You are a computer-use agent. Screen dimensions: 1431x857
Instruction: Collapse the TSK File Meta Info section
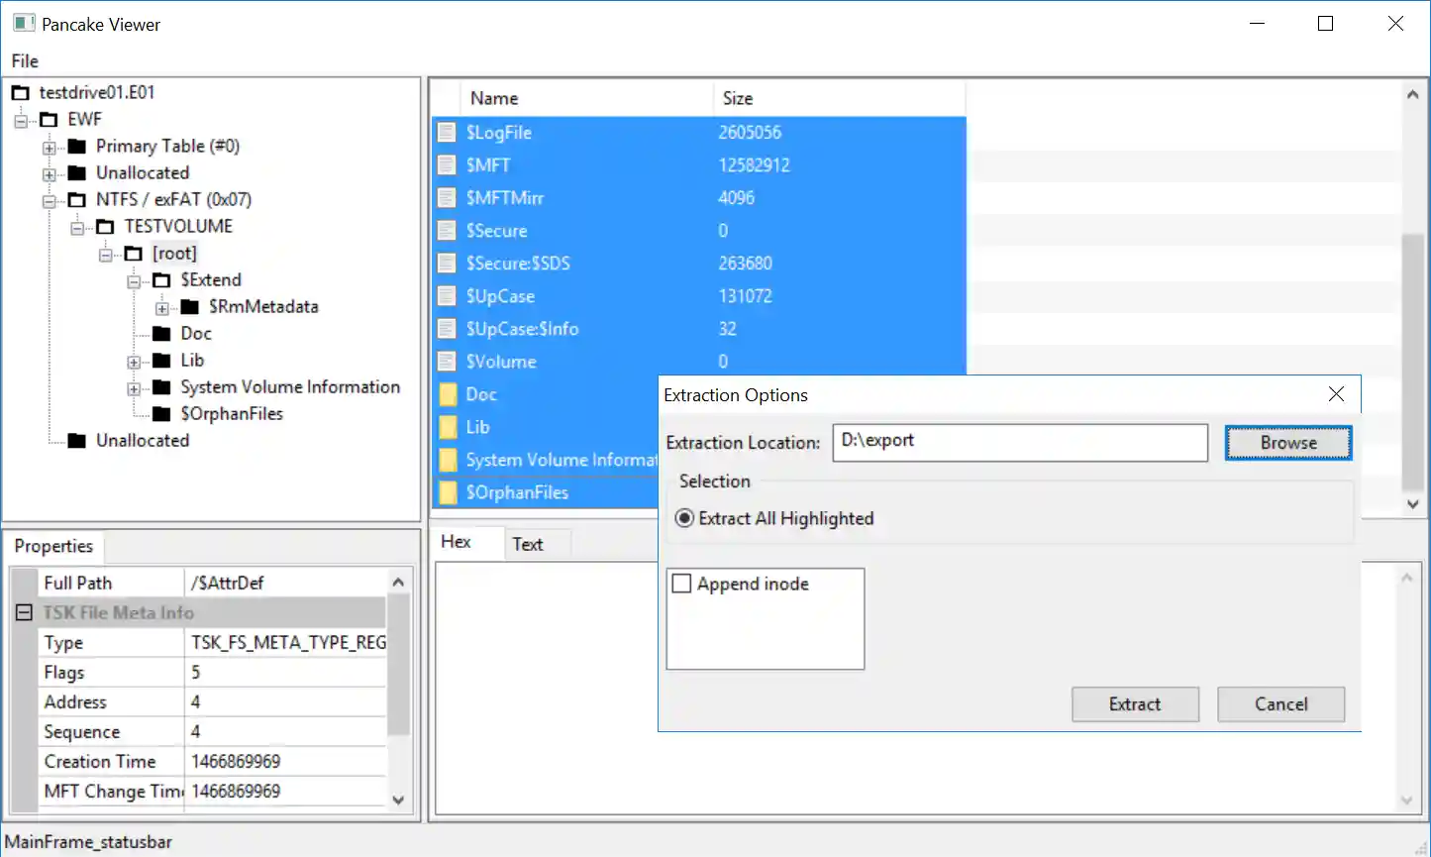[25, 613]
